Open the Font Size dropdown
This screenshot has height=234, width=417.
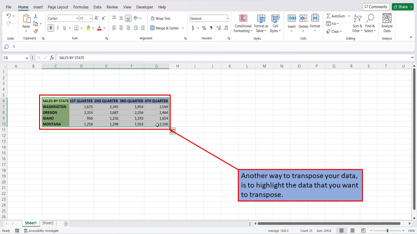86,18
